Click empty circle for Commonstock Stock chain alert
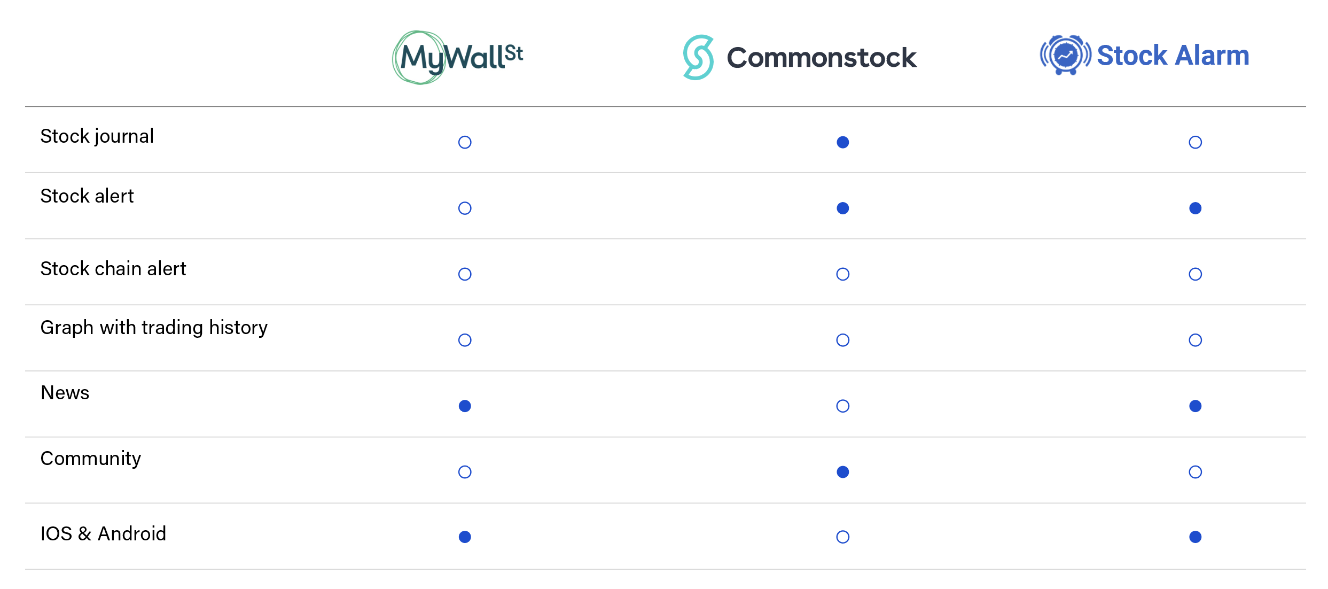Image resolution: width=1328 pixels, height=589 pixels. tap(843, 274)
